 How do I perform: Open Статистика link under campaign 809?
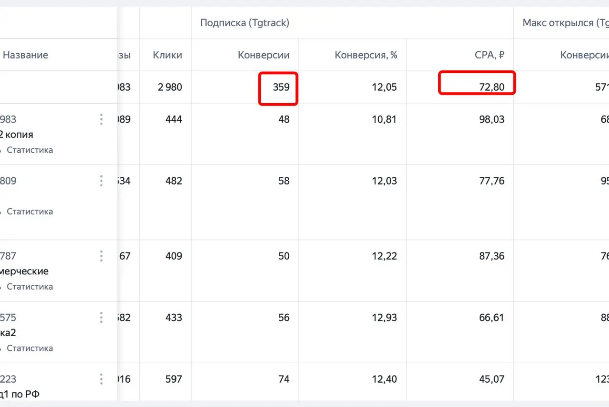tap(29, 211)
